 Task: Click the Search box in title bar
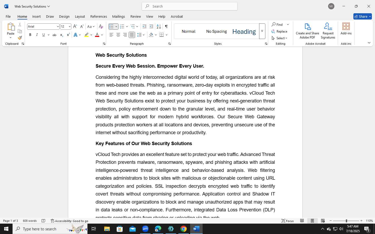pos(190,6)
